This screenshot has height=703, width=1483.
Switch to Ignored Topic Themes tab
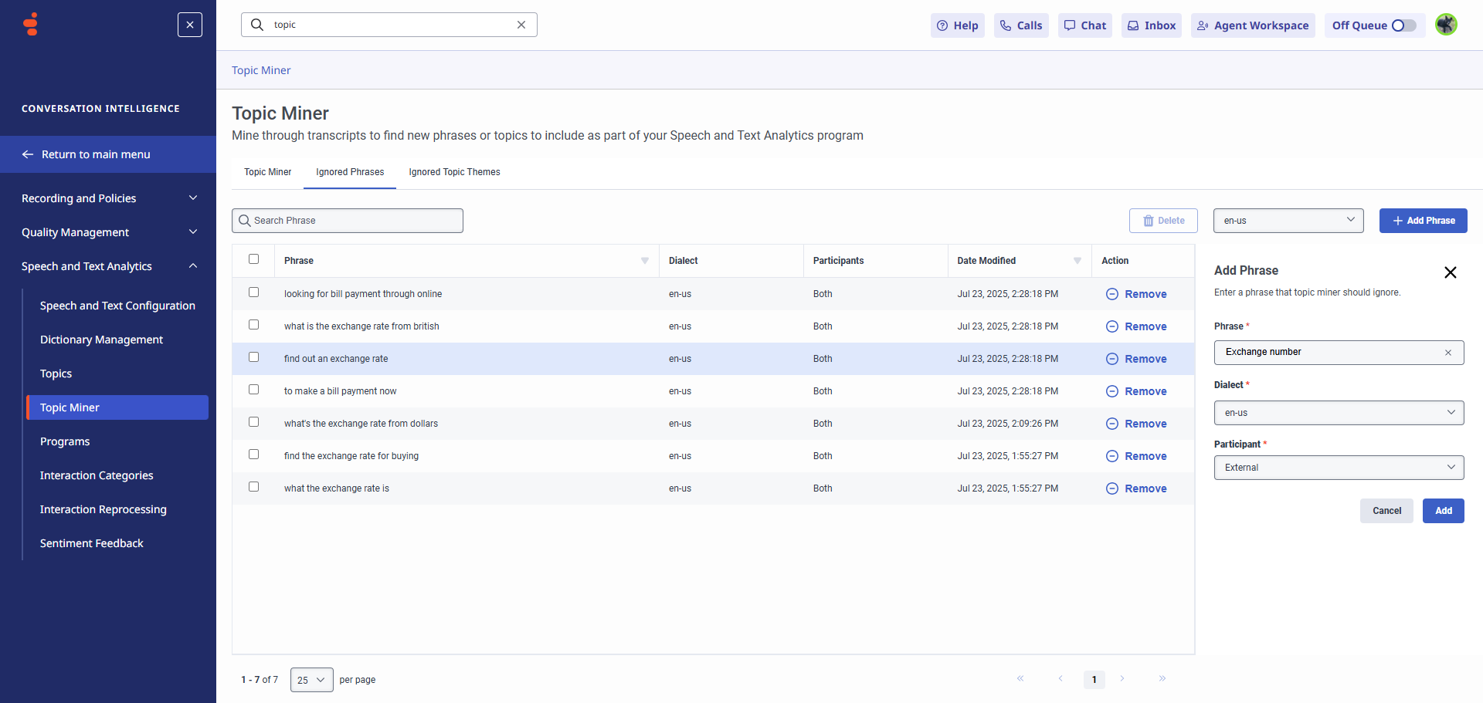coord(454,172)
